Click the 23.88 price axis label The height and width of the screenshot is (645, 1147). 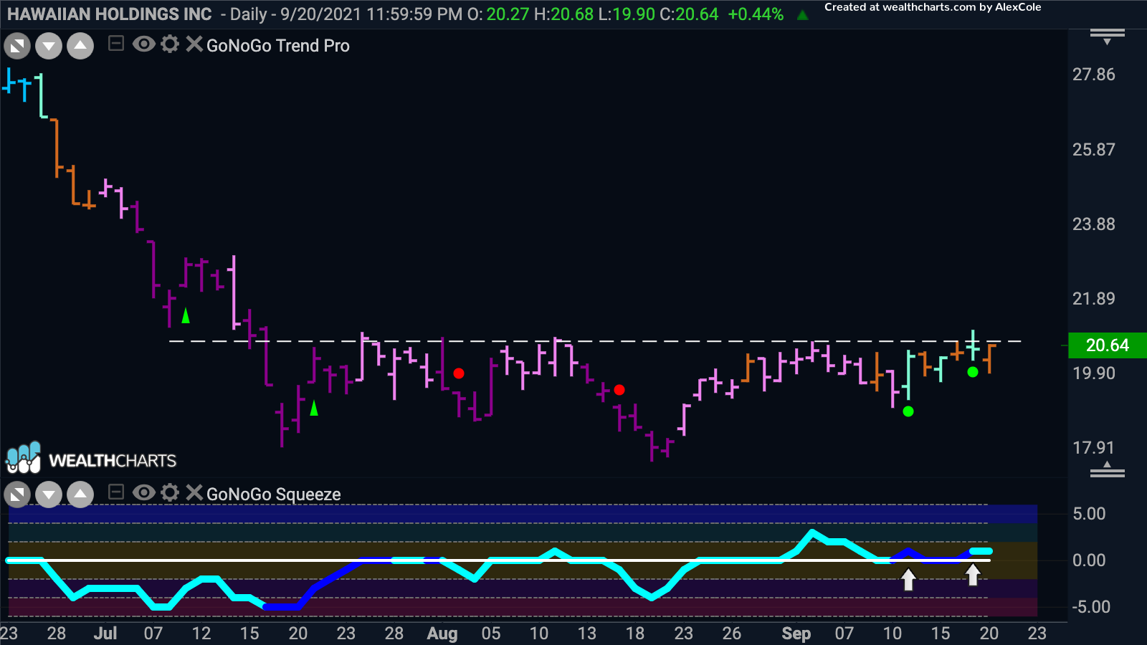coord(1094,224)
